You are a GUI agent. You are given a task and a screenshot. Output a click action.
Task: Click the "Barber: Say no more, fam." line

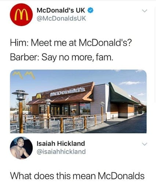click(x=62, y=57)
